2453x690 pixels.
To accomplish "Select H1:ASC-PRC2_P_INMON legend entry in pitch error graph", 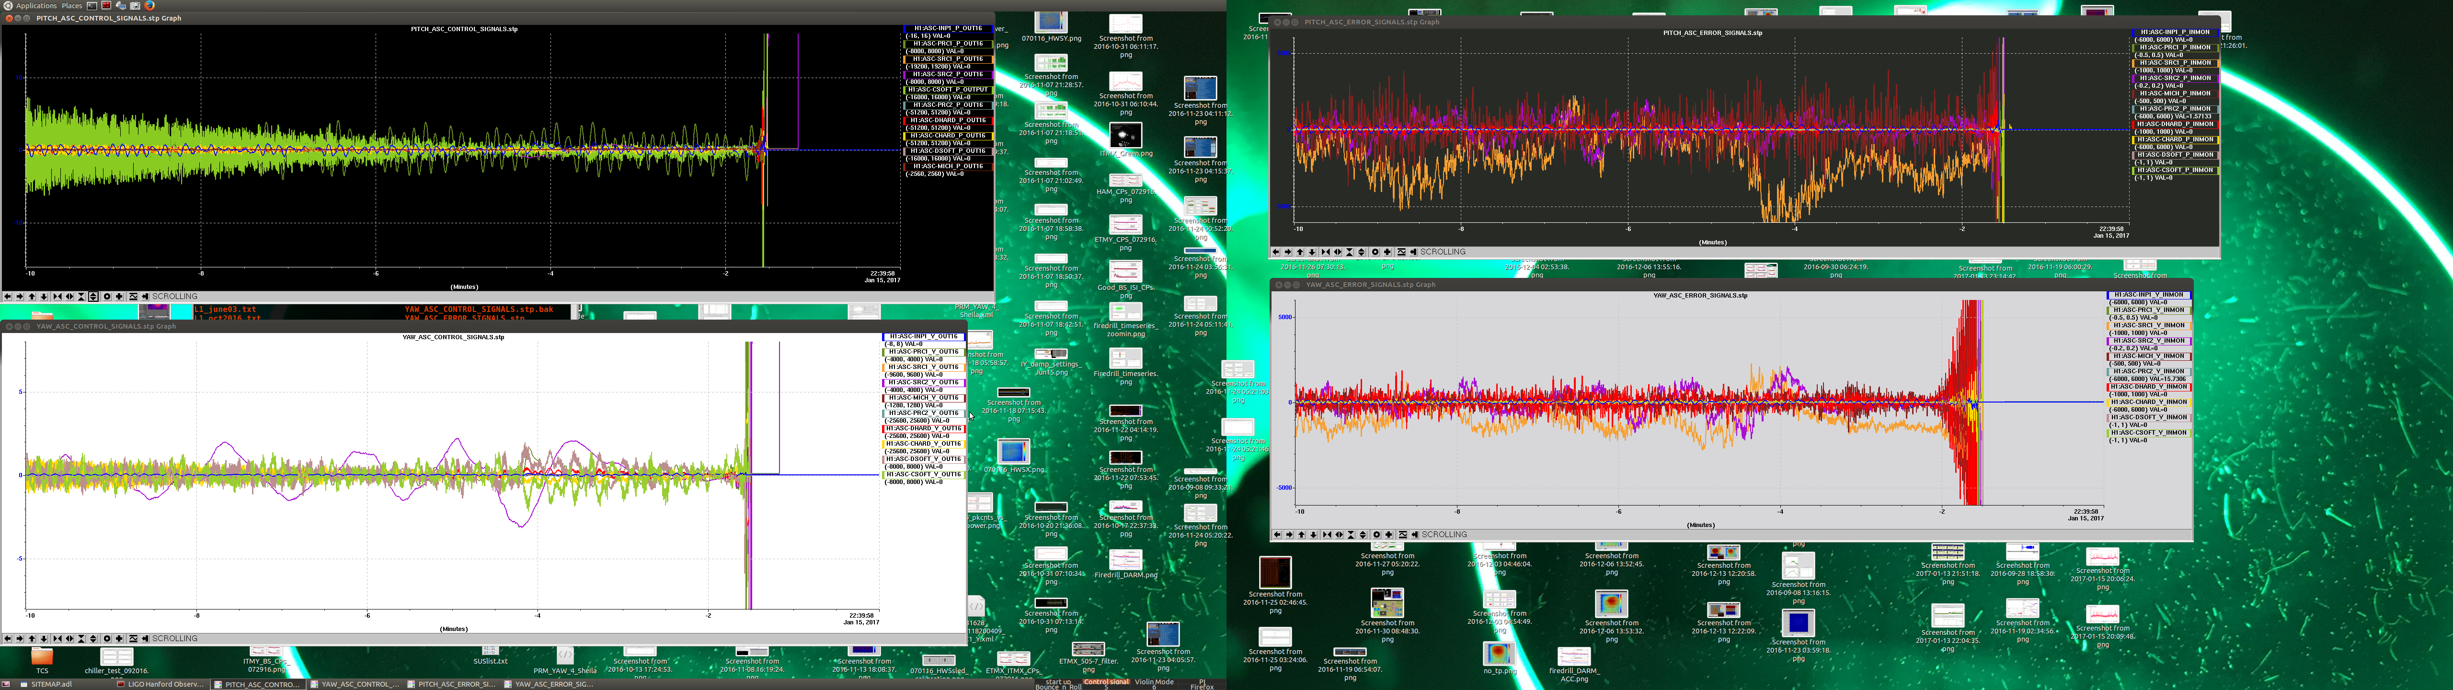I will pyautogui.click(x=2176, y=109).
